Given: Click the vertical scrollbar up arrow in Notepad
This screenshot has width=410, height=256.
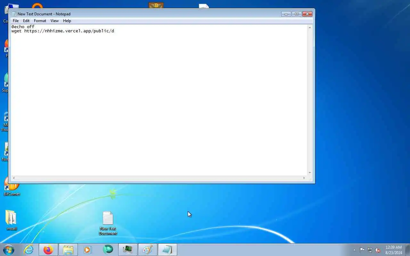Looking at the screenshot, I should click(310, 28).
